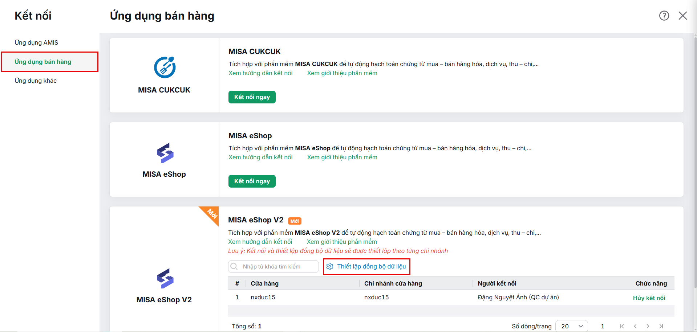Click the MISA eShop logo icon
The height and width of the screenshot is (332, 697).
165,153
